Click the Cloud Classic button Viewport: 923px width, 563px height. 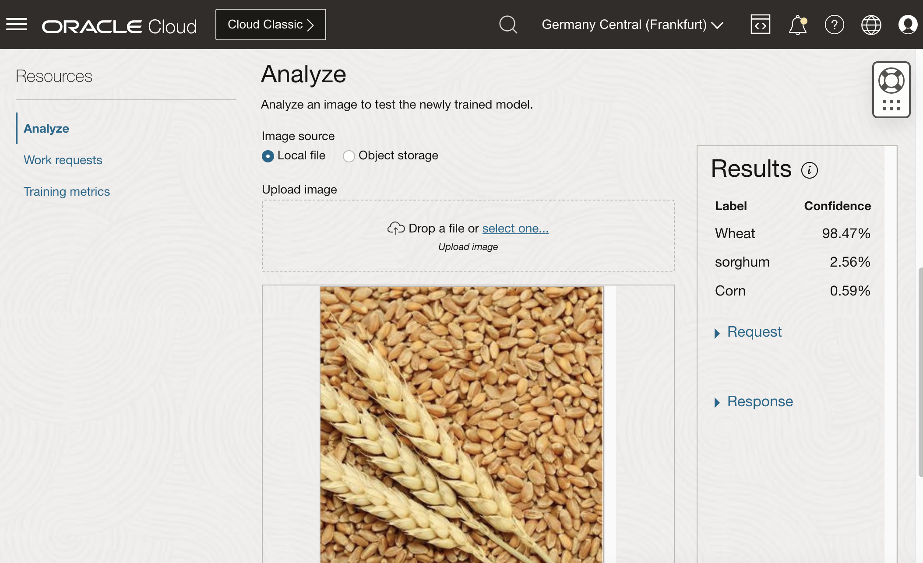271,25
